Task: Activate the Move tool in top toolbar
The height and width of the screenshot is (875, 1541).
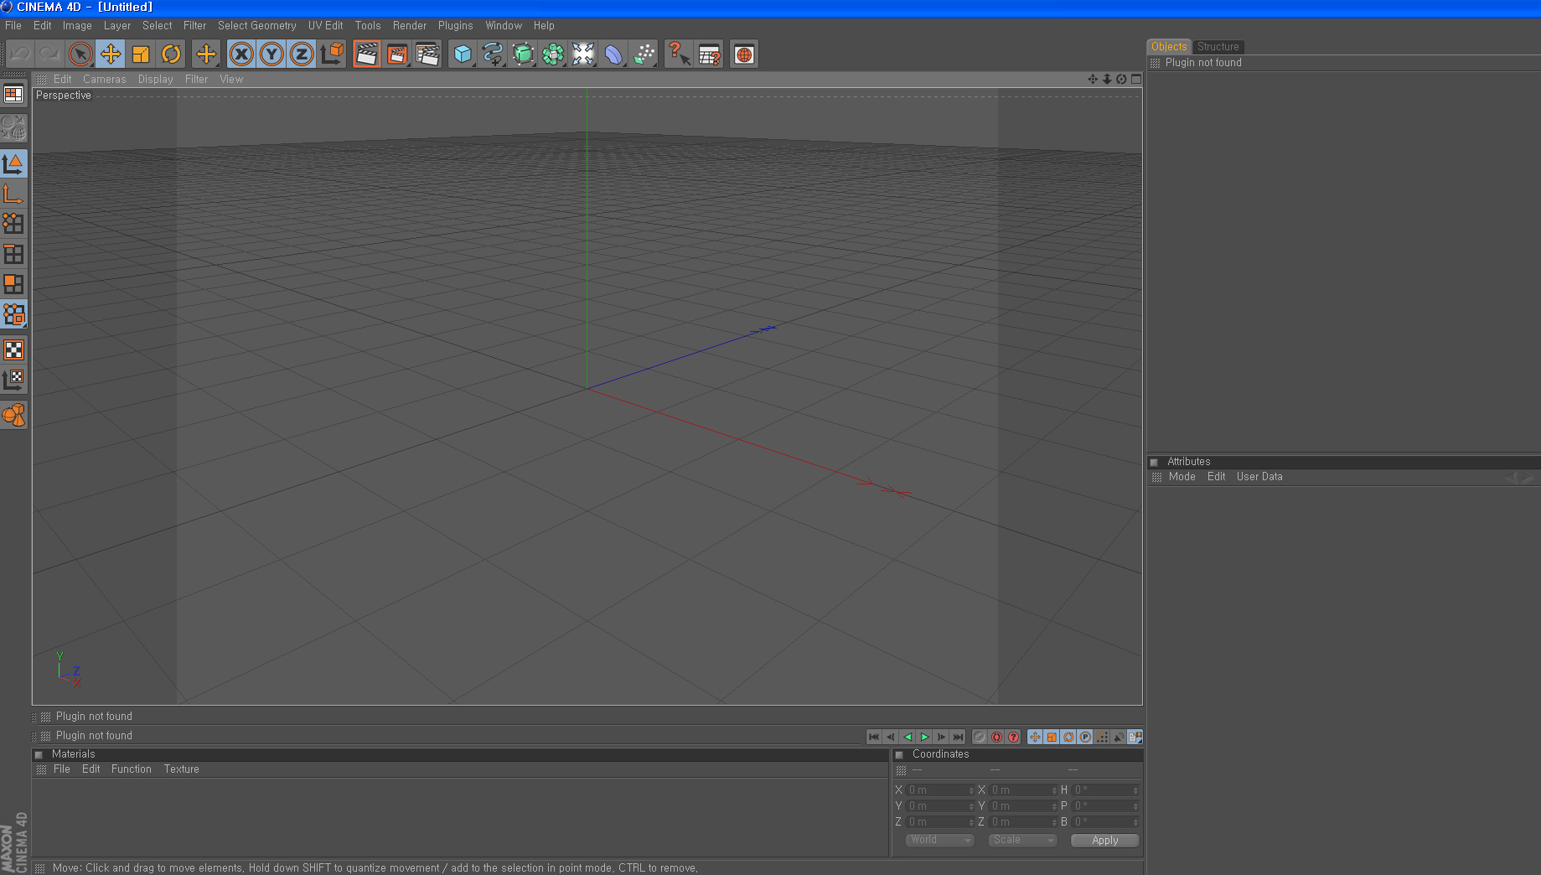Action: click(110, 54)
